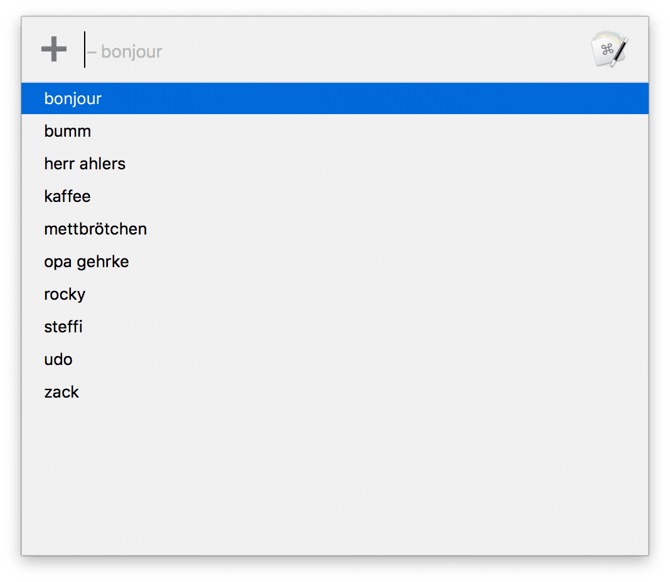The image size is (670, 582).
Task: Select the zack entry
Action: (335, 392)
